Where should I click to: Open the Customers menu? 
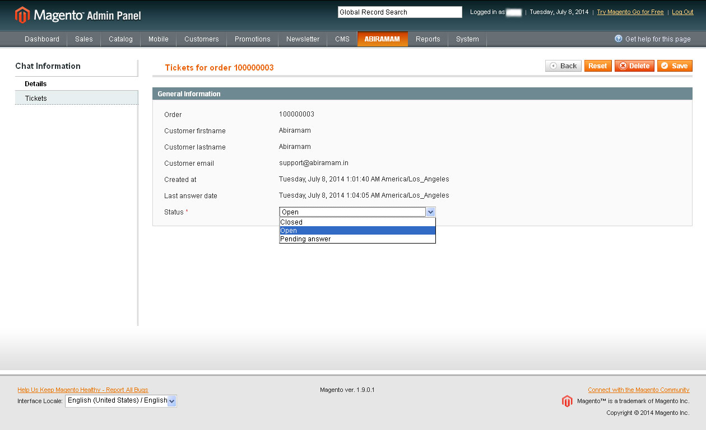pos(202,39)
